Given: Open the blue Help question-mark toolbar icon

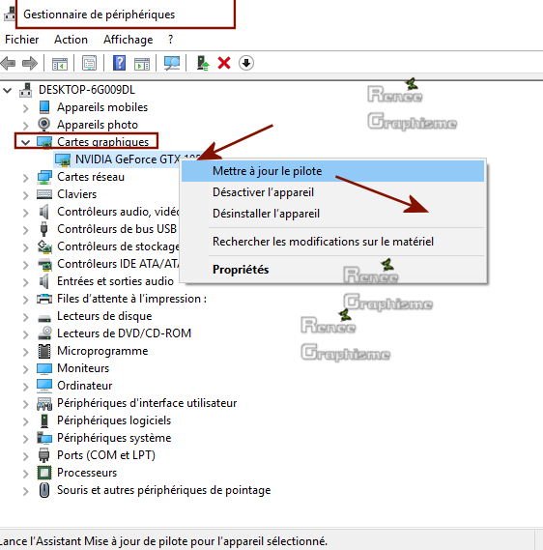Looking at the screenshot, I should pyautogui.click(x=119, y=63).
